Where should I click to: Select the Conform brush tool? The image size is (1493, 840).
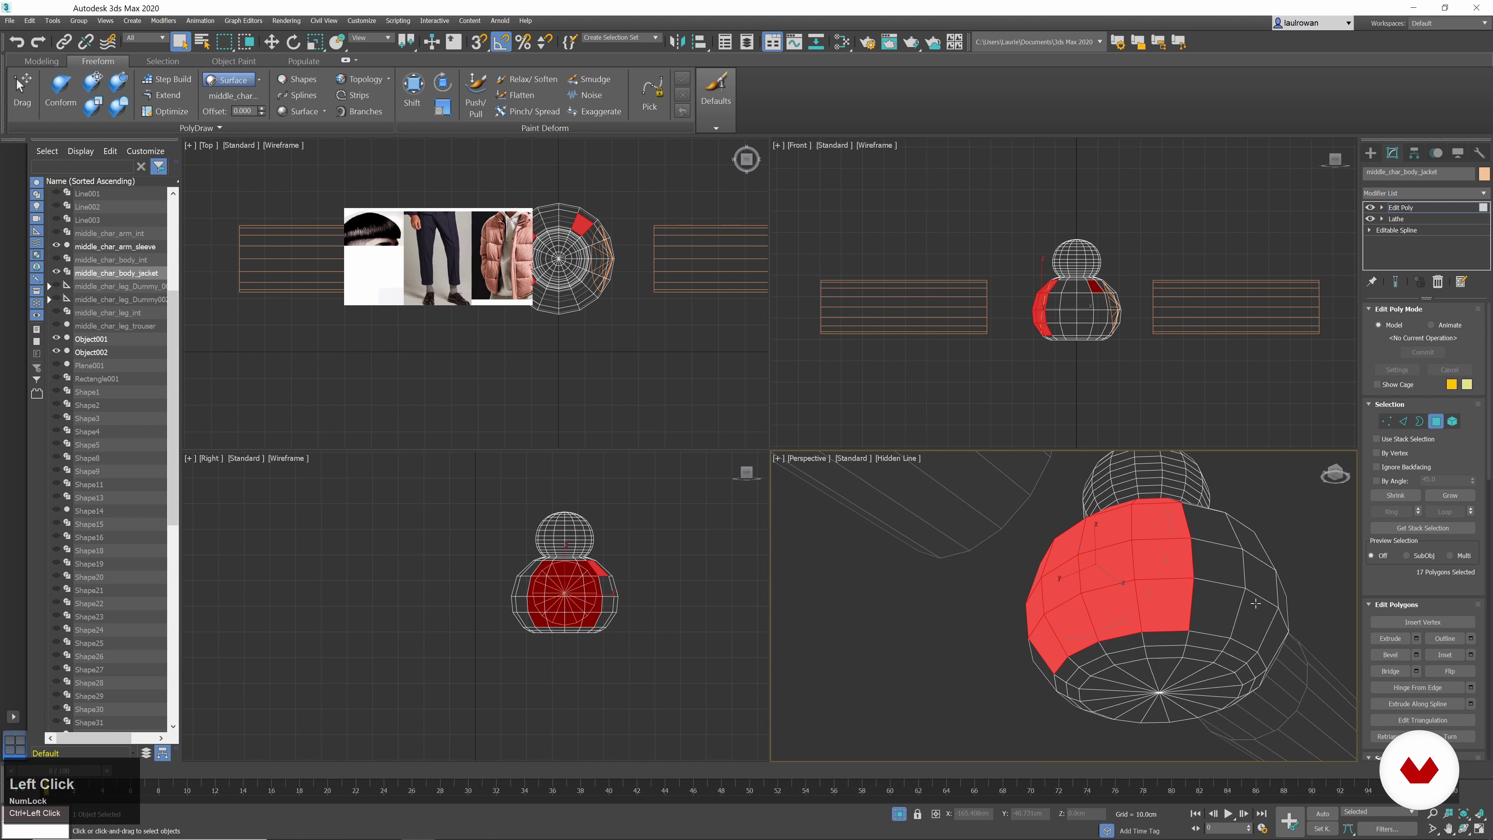point(61,90)
